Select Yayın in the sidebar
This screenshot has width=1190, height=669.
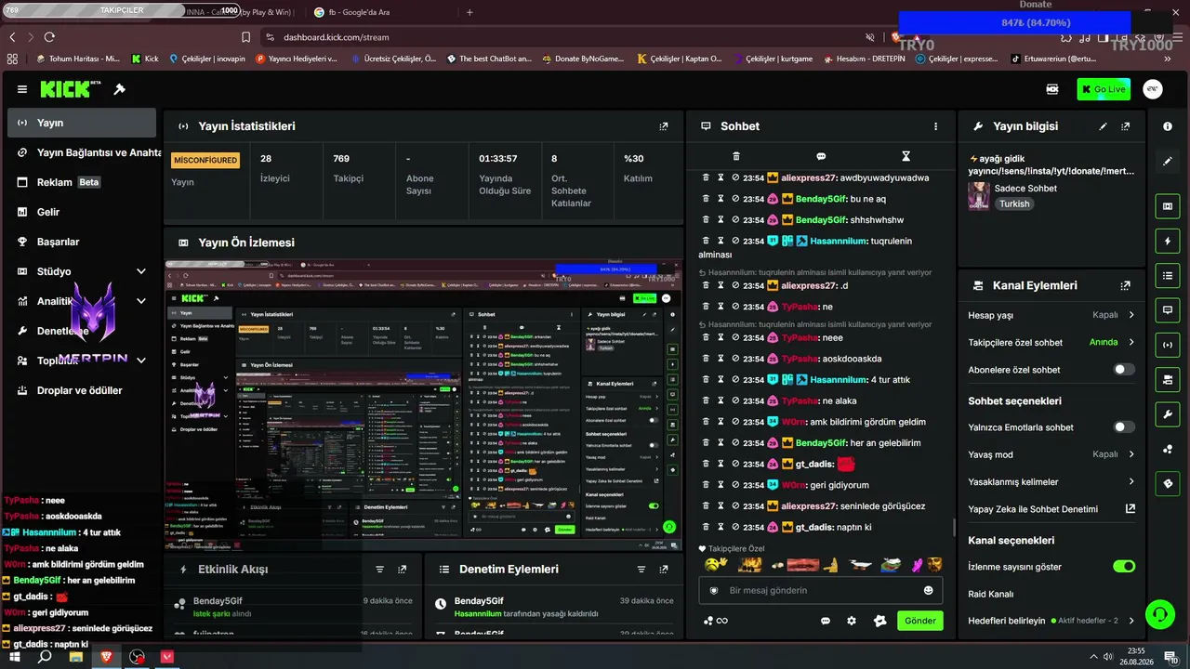82,123
